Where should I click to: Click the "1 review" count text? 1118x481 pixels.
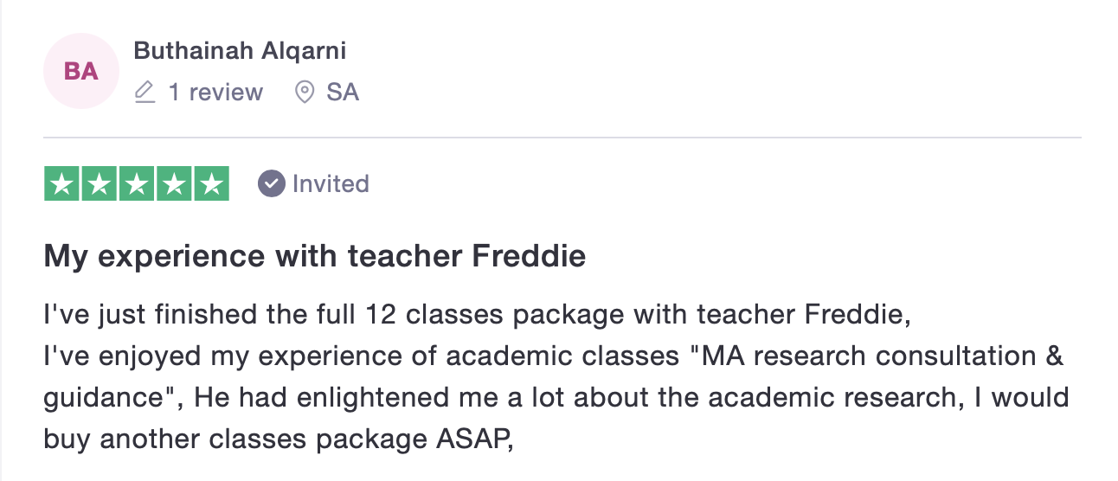[x=215, y=92]
